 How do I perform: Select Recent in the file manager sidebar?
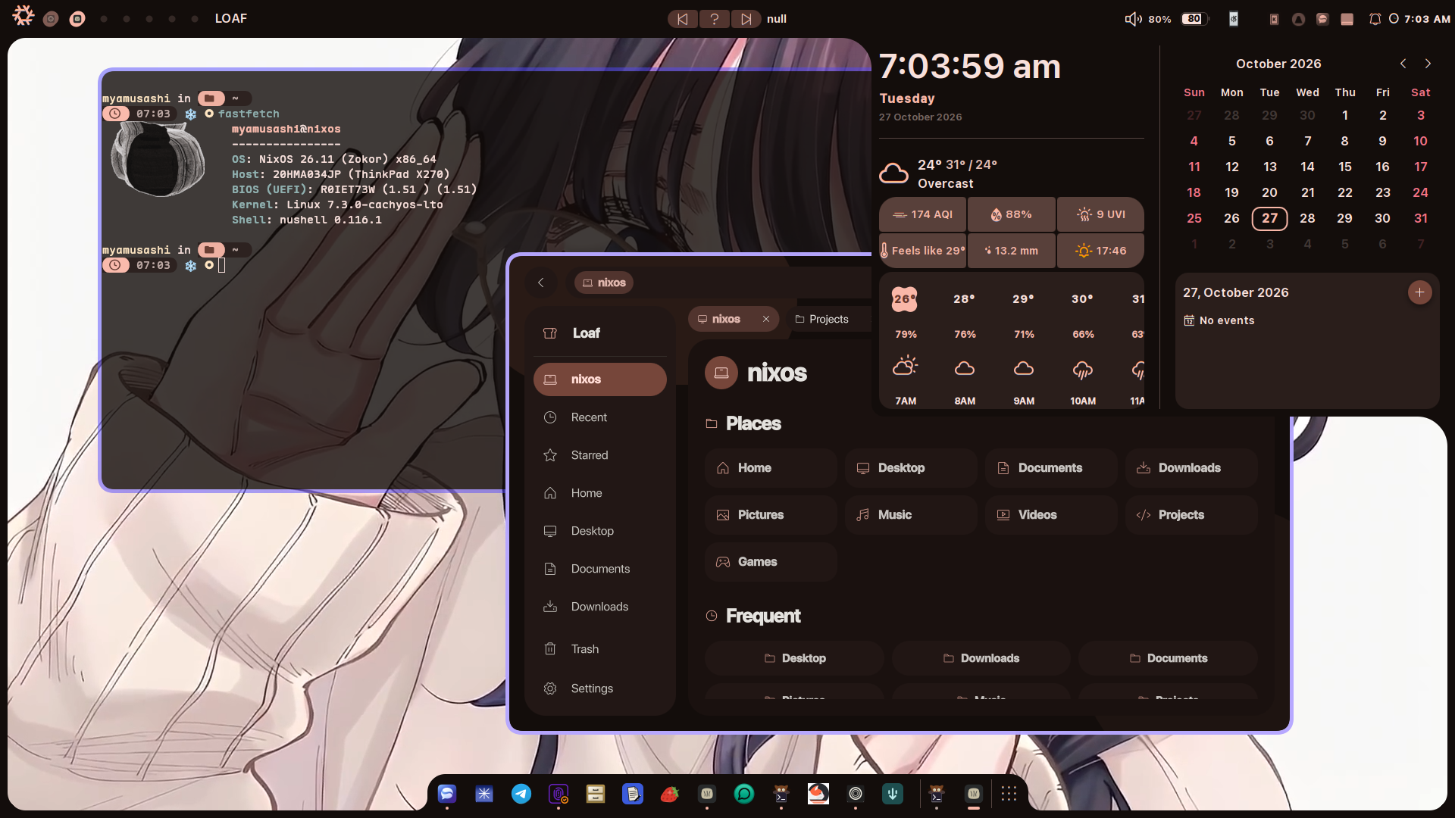coord(599,417)
